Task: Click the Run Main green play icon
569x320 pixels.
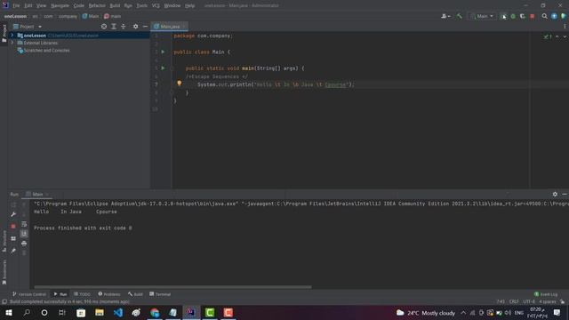Action: (x=504, y=16)
